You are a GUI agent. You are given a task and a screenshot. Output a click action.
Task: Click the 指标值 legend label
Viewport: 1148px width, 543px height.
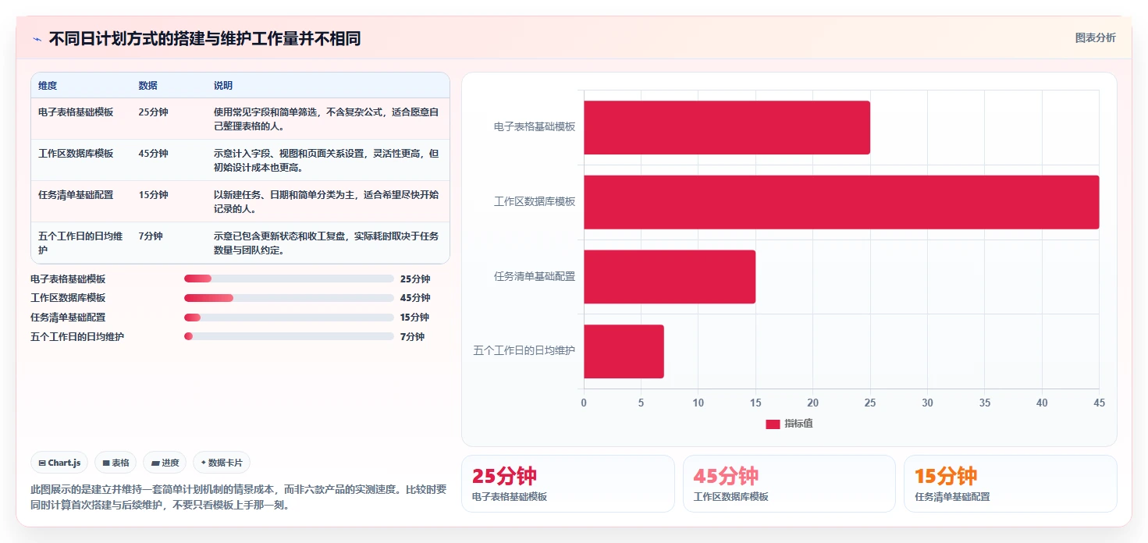coord(799,424)
